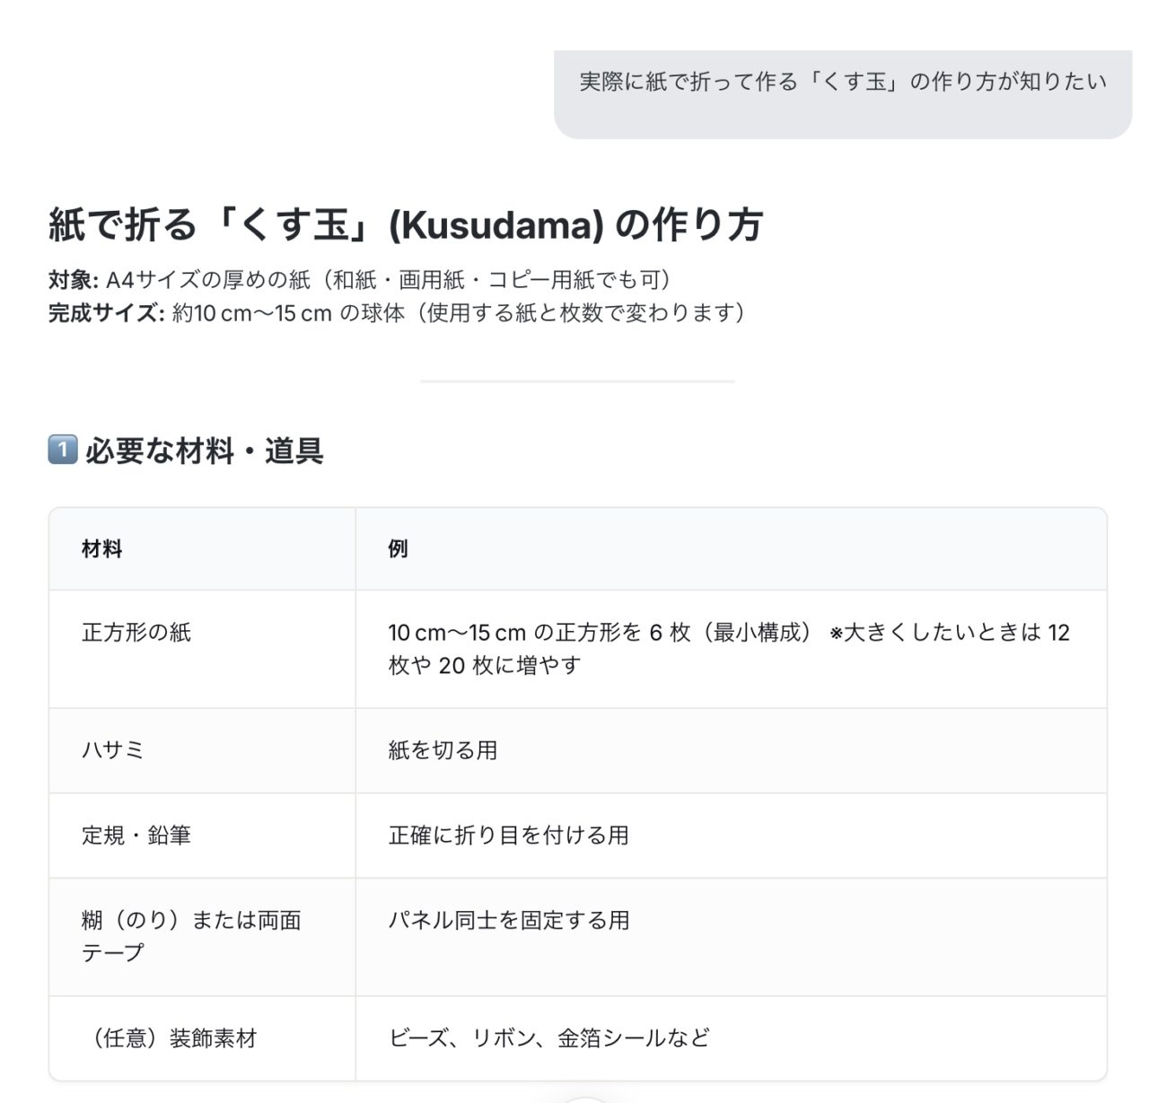Click the 例 column header
The width and height of the screenshot is (1149, 1103).
[x=398, y=549]
